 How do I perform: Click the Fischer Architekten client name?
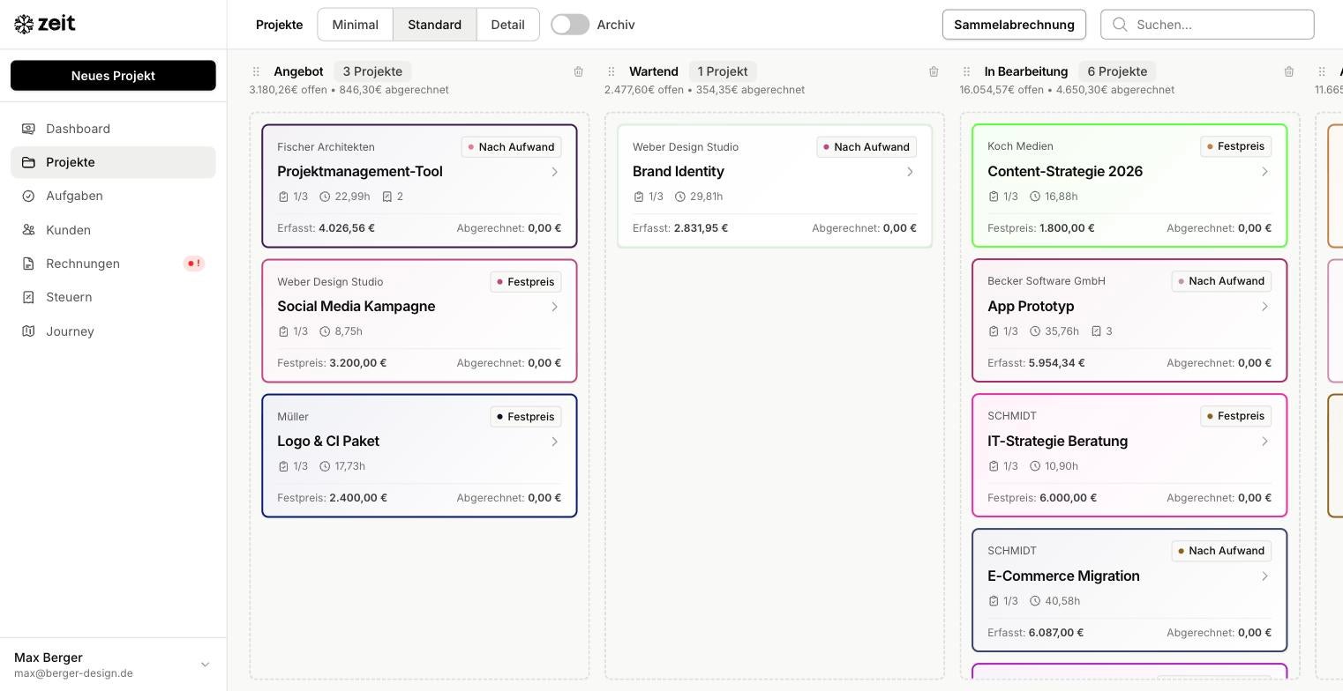326,147
